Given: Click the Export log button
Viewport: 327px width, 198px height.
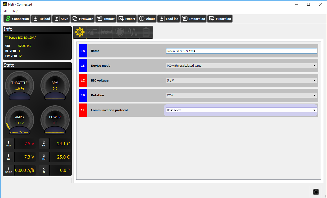Looking at the screenshot, I should coord(220,19).
